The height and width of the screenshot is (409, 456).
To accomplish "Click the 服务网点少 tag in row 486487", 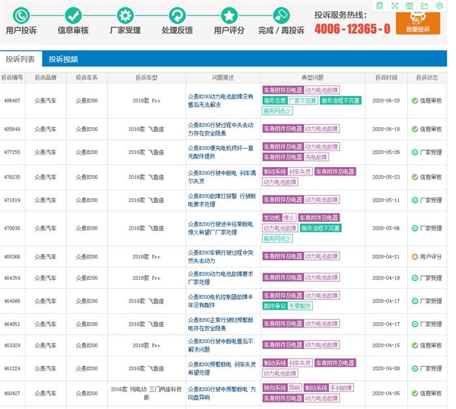I will [x=277, y=111].
